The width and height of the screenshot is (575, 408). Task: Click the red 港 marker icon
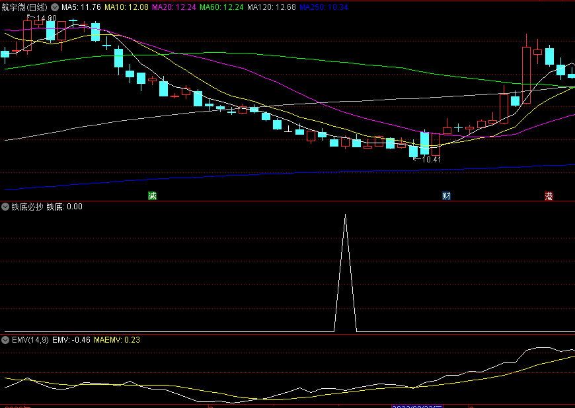549,196
